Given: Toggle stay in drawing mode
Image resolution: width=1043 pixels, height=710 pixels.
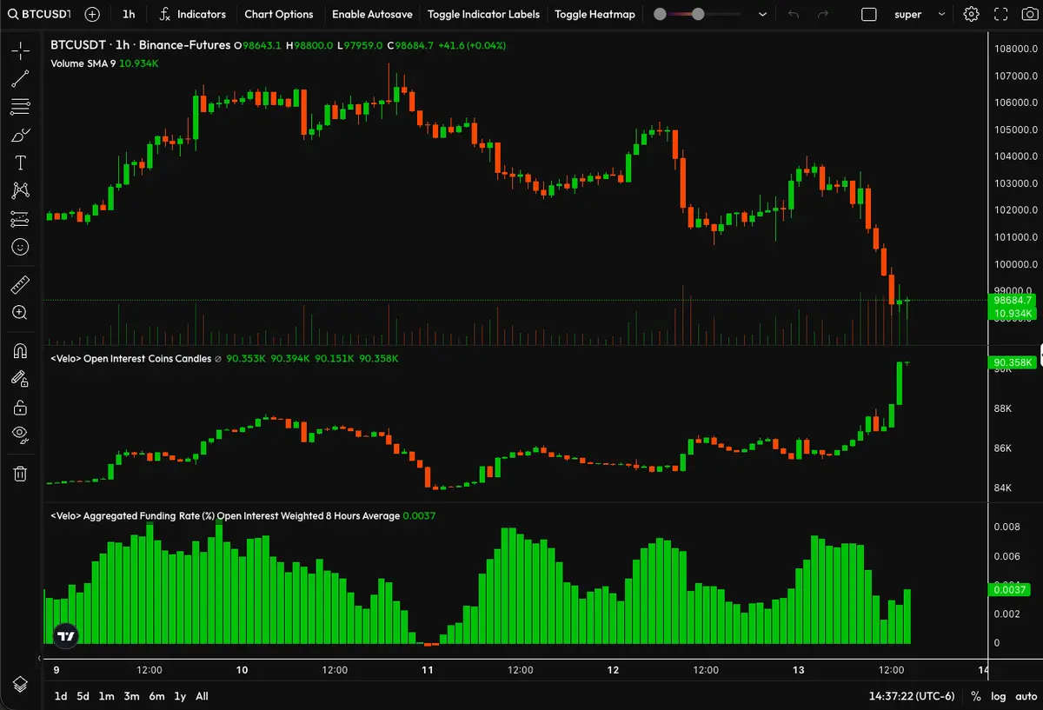Looking at the screenshot, I should coord(20,378).
